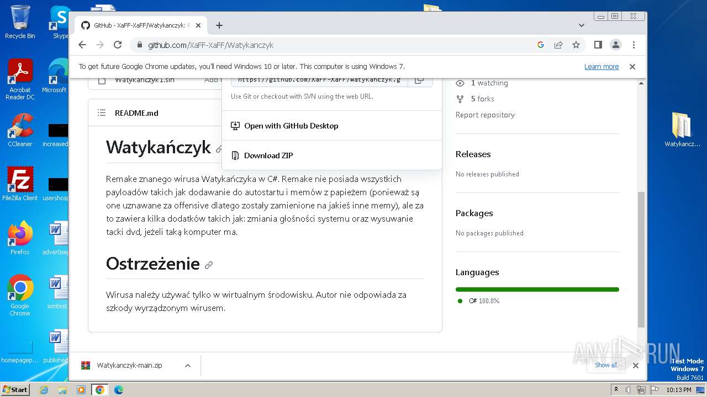Image resolution: width=707 pixels, height=397 pixels.
Task: Open the taskbar clock showing 10:13 PM
Action: (679, 390)
